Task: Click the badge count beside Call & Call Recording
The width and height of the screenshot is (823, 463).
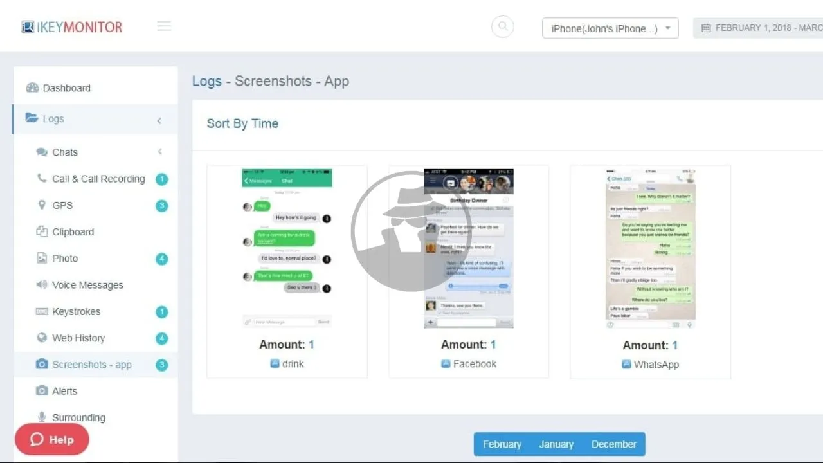Action: (x=162, y=179)
